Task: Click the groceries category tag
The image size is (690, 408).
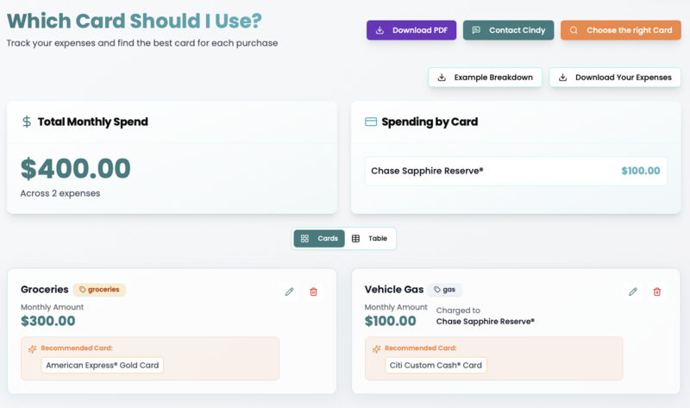Action: pos(99,290)
